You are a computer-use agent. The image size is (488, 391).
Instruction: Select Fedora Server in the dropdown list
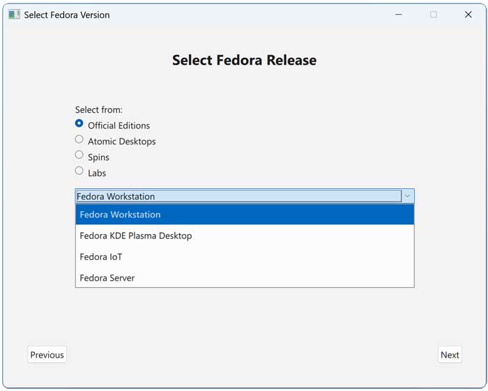coord(245,277)
